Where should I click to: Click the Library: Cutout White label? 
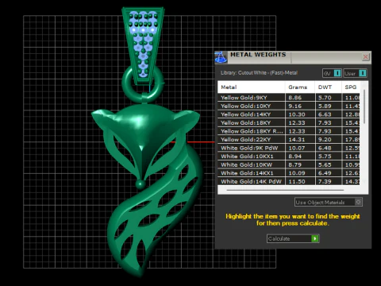(x=259, y=73)
